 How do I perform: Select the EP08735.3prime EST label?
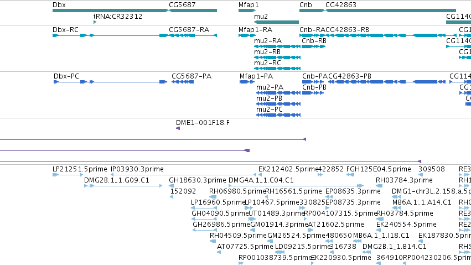point(353,202)
